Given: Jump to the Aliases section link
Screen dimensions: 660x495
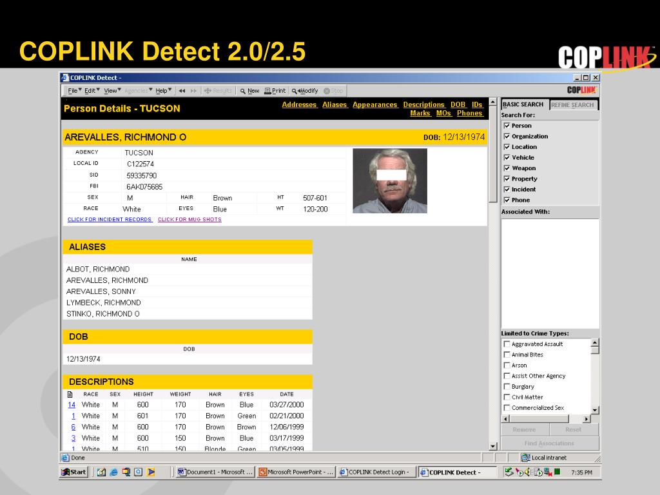Looking at the screenshot, I should (335, 104).
